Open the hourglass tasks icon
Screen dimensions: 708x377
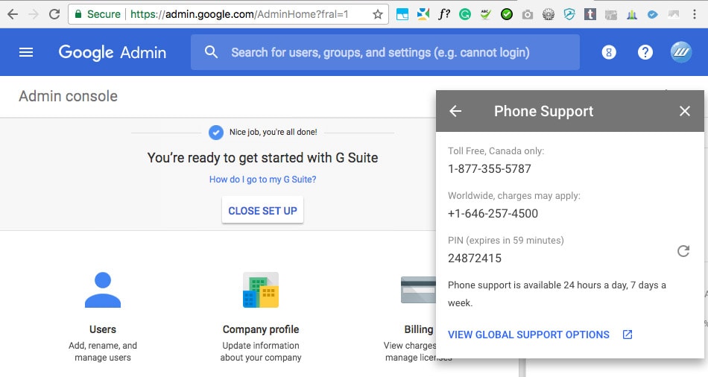(x=609, y=52)
